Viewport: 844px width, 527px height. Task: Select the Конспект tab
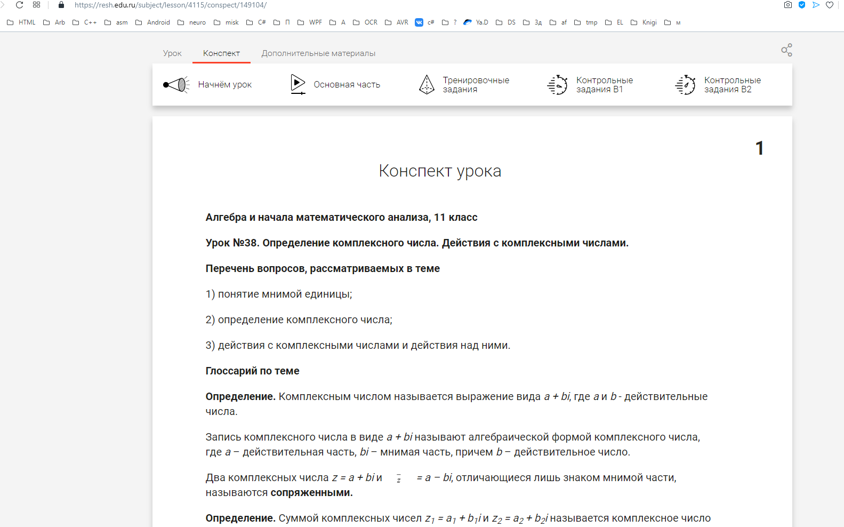point(221,53)
